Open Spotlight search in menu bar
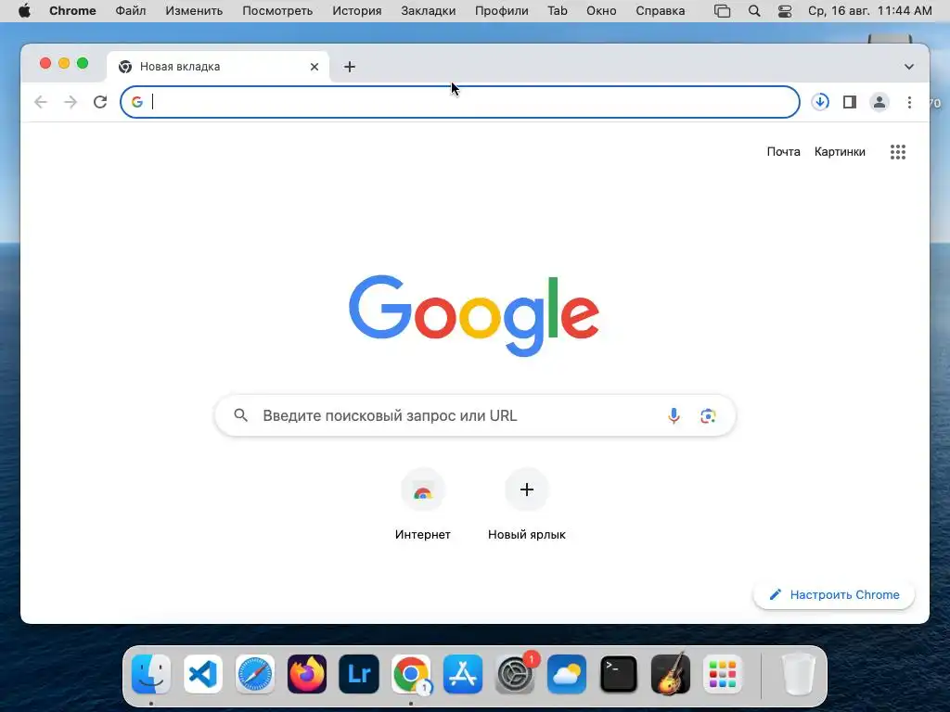Viewport: 950px width, 712px height. point(753,11)
